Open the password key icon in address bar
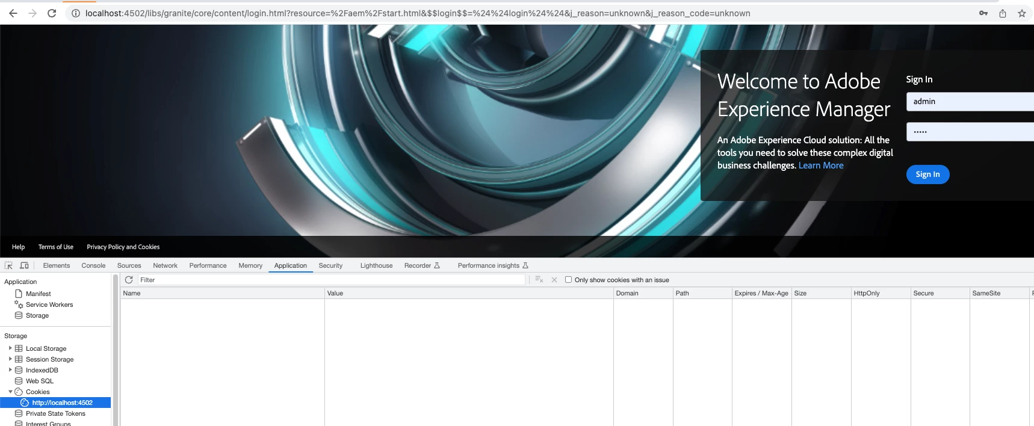Viewport: 1034px width, 426px height. pos(983,13)
